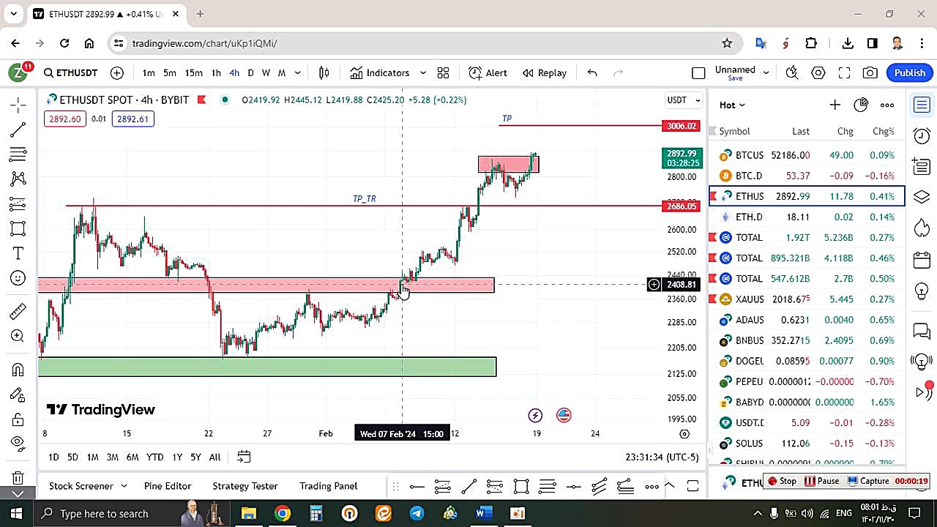Start bar Replay mode
This screenshot has width=937, height=527.
click(545, 72)
